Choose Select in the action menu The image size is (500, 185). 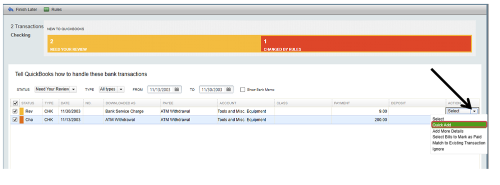(438, 119)
